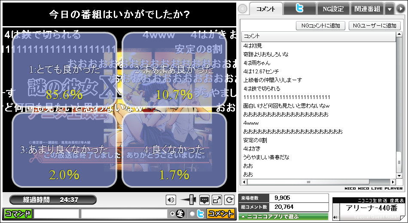The image size is (408, 223).
Task: Open the 関連番組 tab
Action: tap(367, 9)
